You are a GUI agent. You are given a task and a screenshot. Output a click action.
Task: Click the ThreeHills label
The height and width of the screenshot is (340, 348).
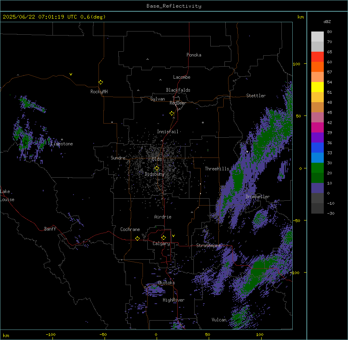point(217,169)
